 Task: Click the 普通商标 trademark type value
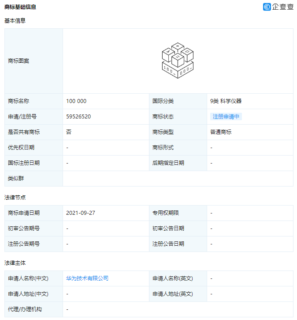point(221,132)
